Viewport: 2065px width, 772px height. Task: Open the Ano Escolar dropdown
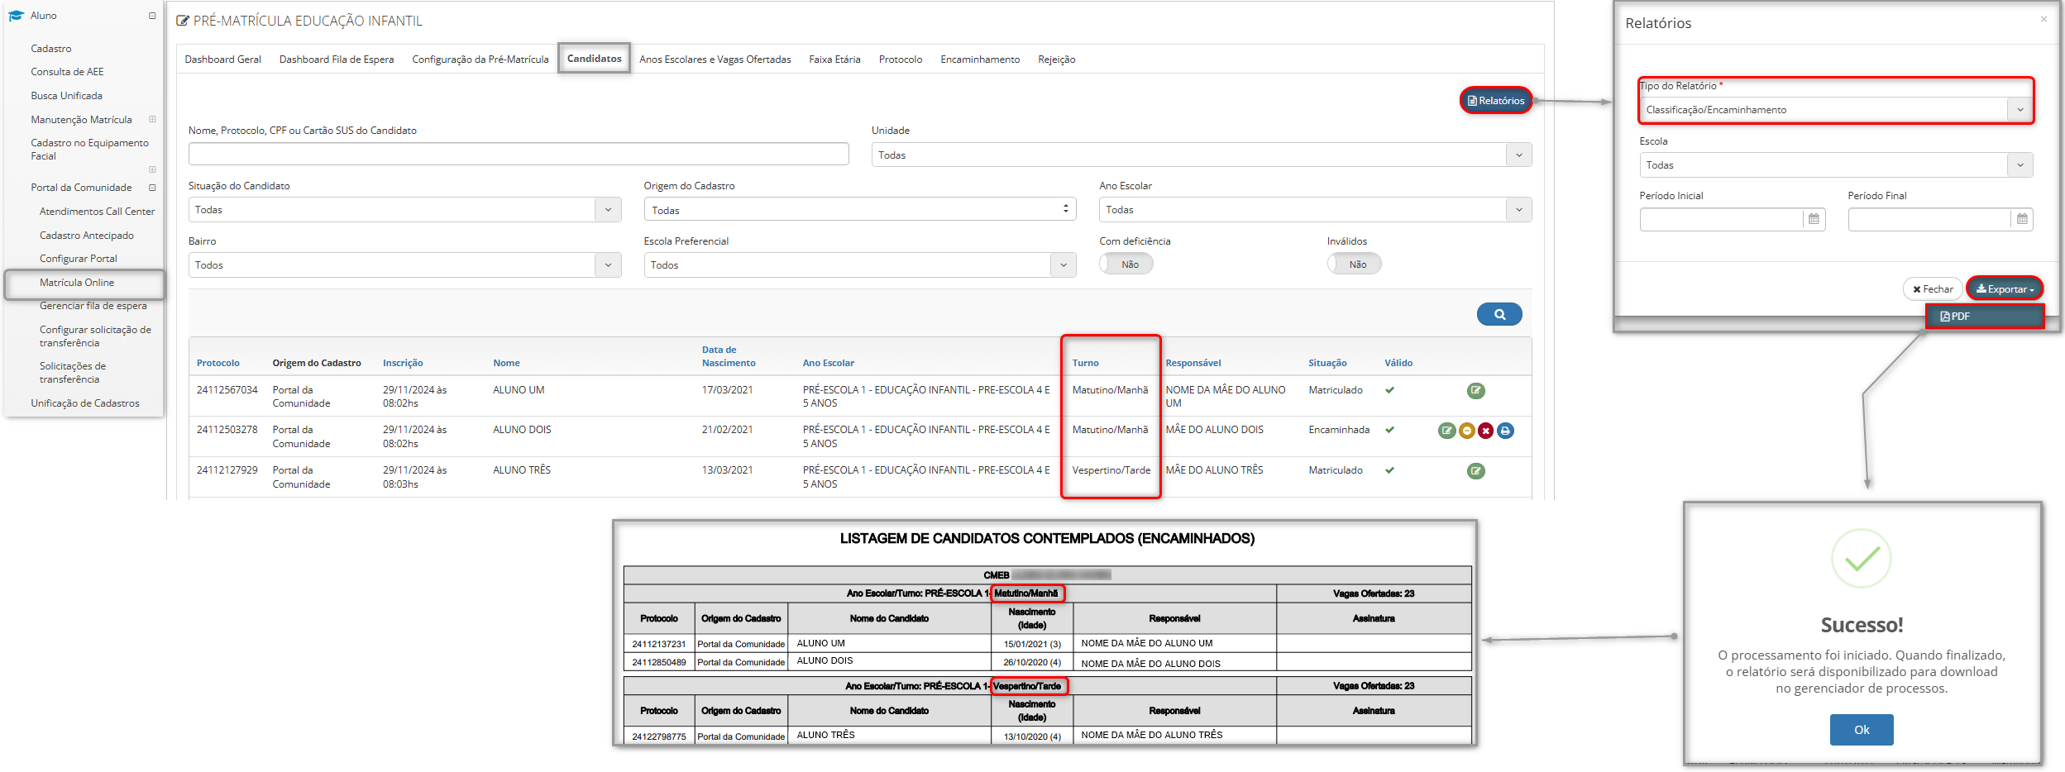(1315, 210)
